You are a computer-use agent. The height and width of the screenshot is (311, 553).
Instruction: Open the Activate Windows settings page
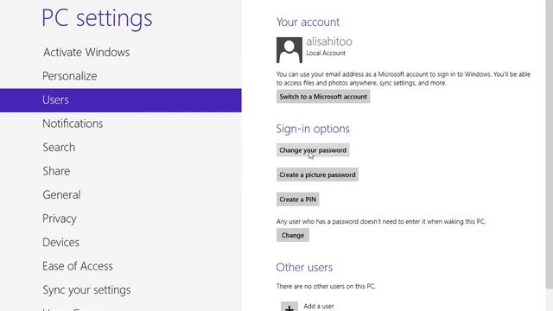point(86,52)
